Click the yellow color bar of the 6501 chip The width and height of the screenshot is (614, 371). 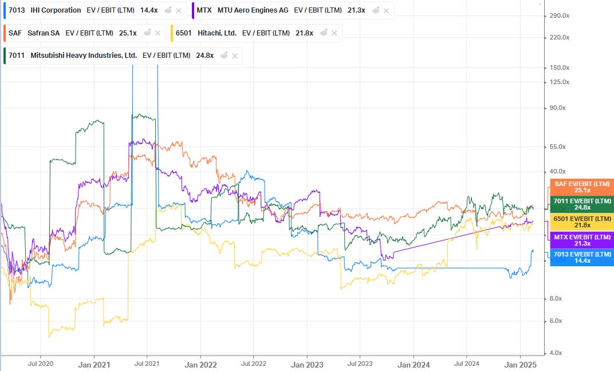[172, 33]
